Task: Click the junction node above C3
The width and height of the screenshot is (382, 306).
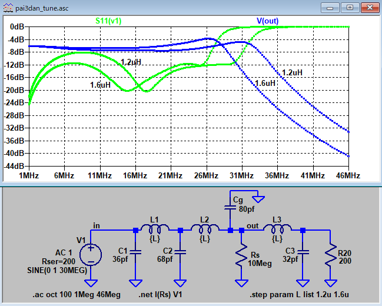Action: pos(303,230)
